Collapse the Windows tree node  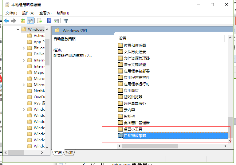[x=18, y=29]
